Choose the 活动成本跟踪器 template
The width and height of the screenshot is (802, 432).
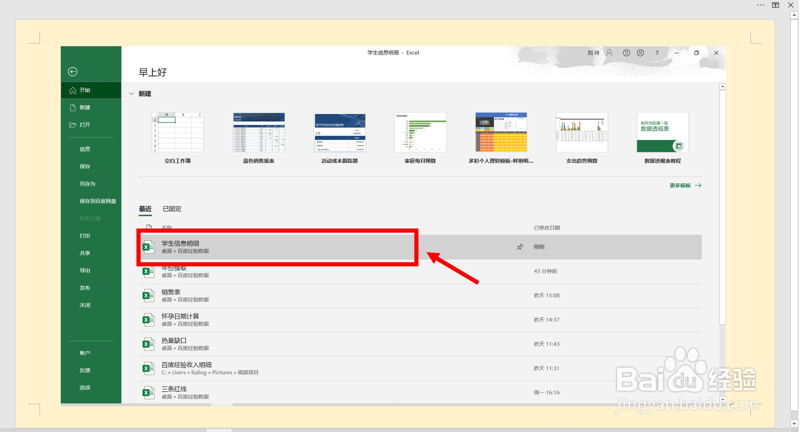pos(339,132)
